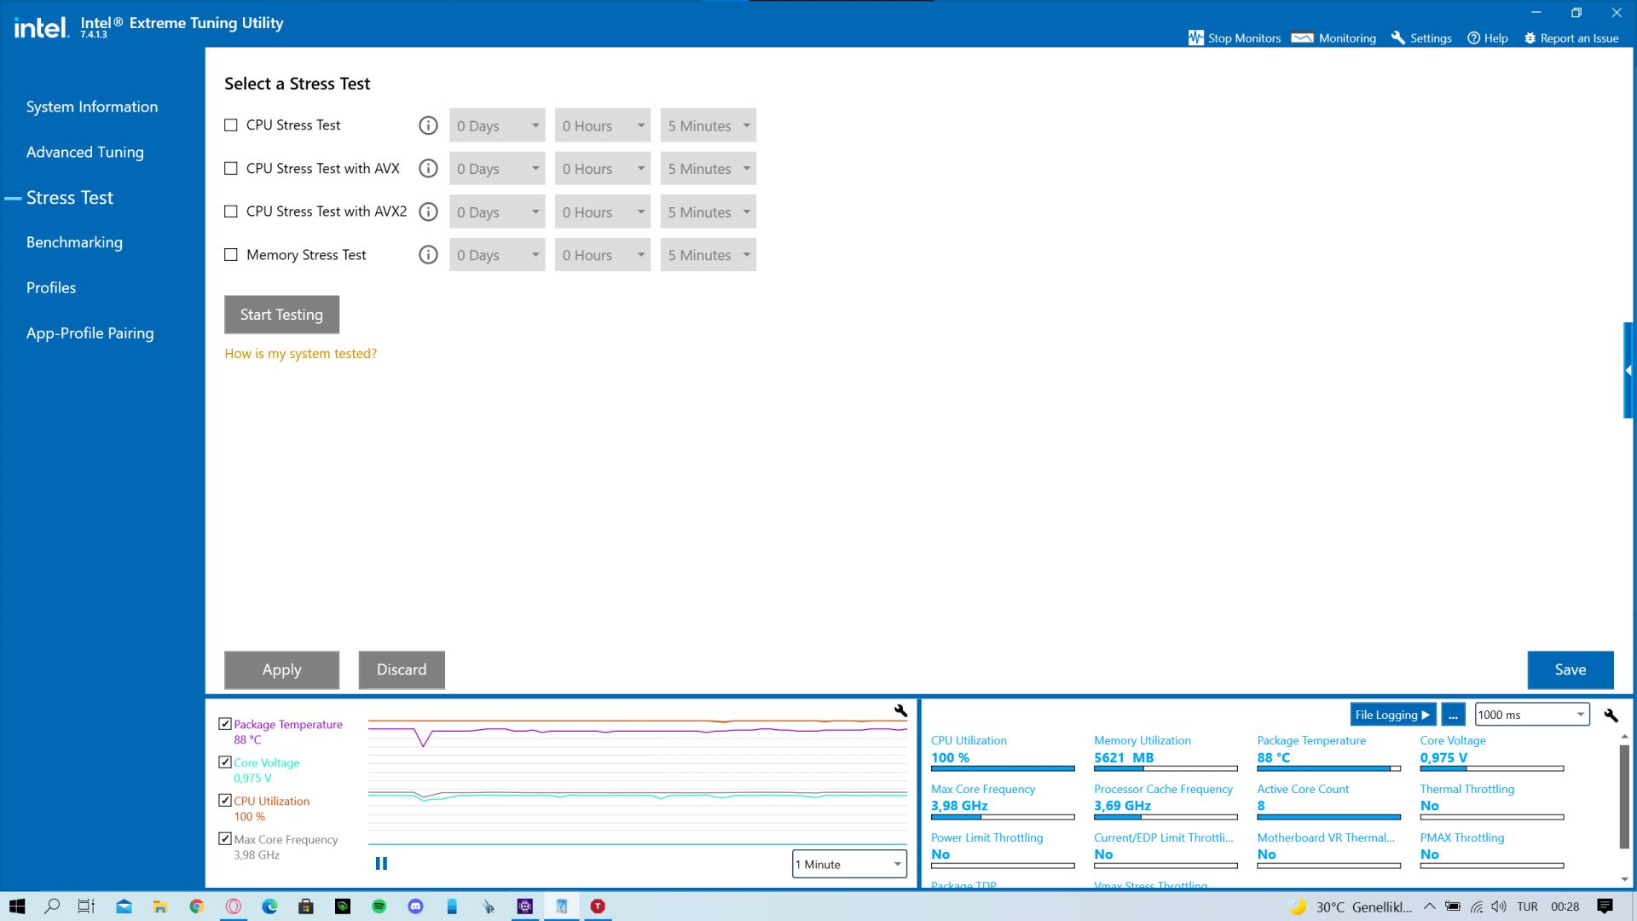Open 'How is my system tested?' link

click(300, 353)
